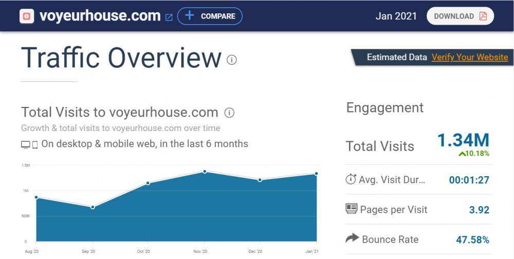The width and height of the screenshot is (514, 259).
Task: Select the Aug '20 data point on chart
Action: coord(36,197)
